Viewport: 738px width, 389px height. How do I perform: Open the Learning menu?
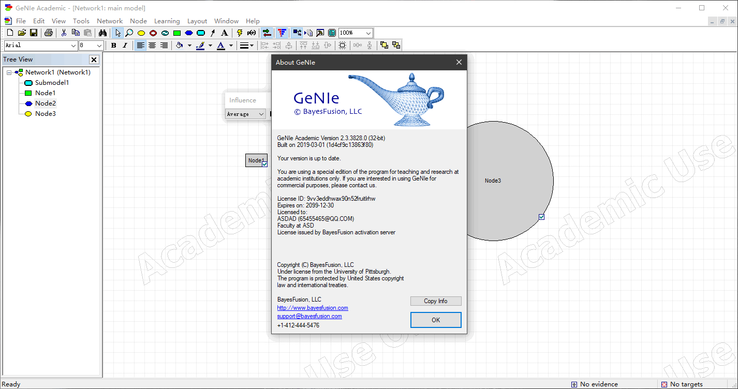tap(167, 21)
